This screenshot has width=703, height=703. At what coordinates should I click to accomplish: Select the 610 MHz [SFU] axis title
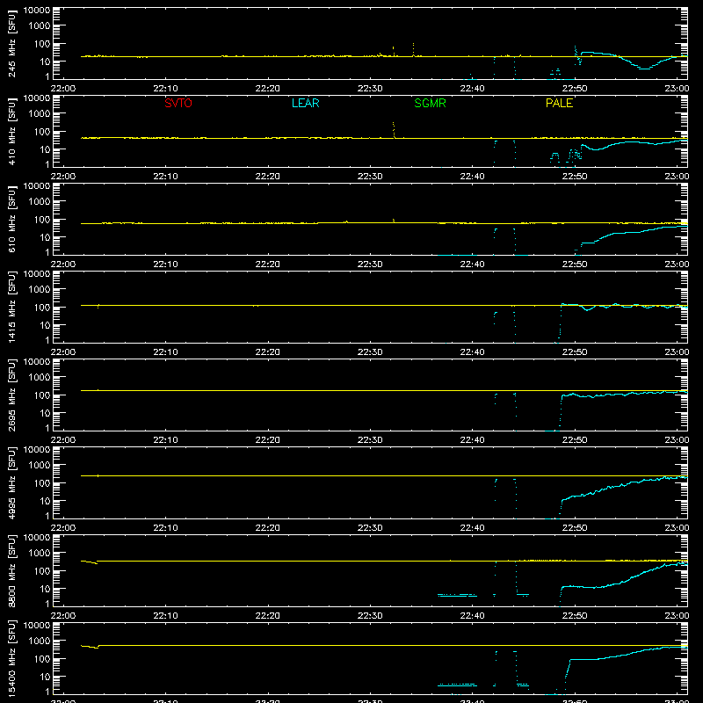11,219
